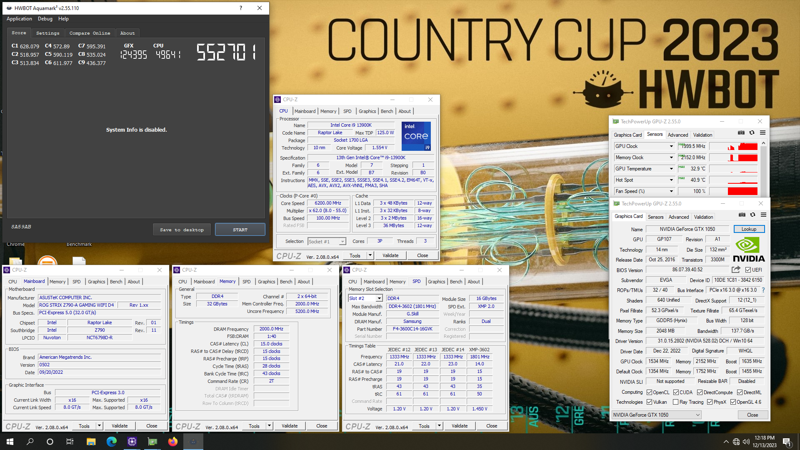
Task: Open Task View from the taskbar
Action: (x=70, y=442)
